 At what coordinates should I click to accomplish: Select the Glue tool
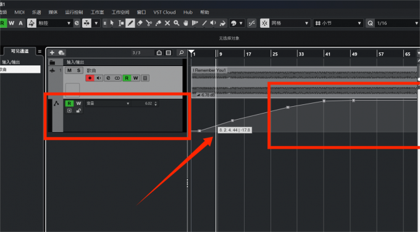click(158, 23)
